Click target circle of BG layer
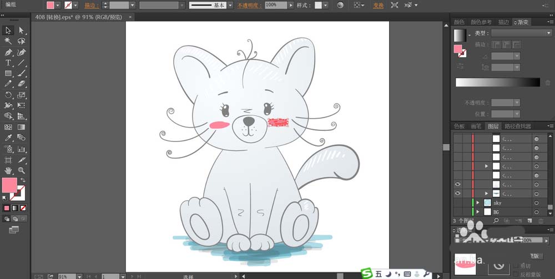 click(x=537, y=212)
